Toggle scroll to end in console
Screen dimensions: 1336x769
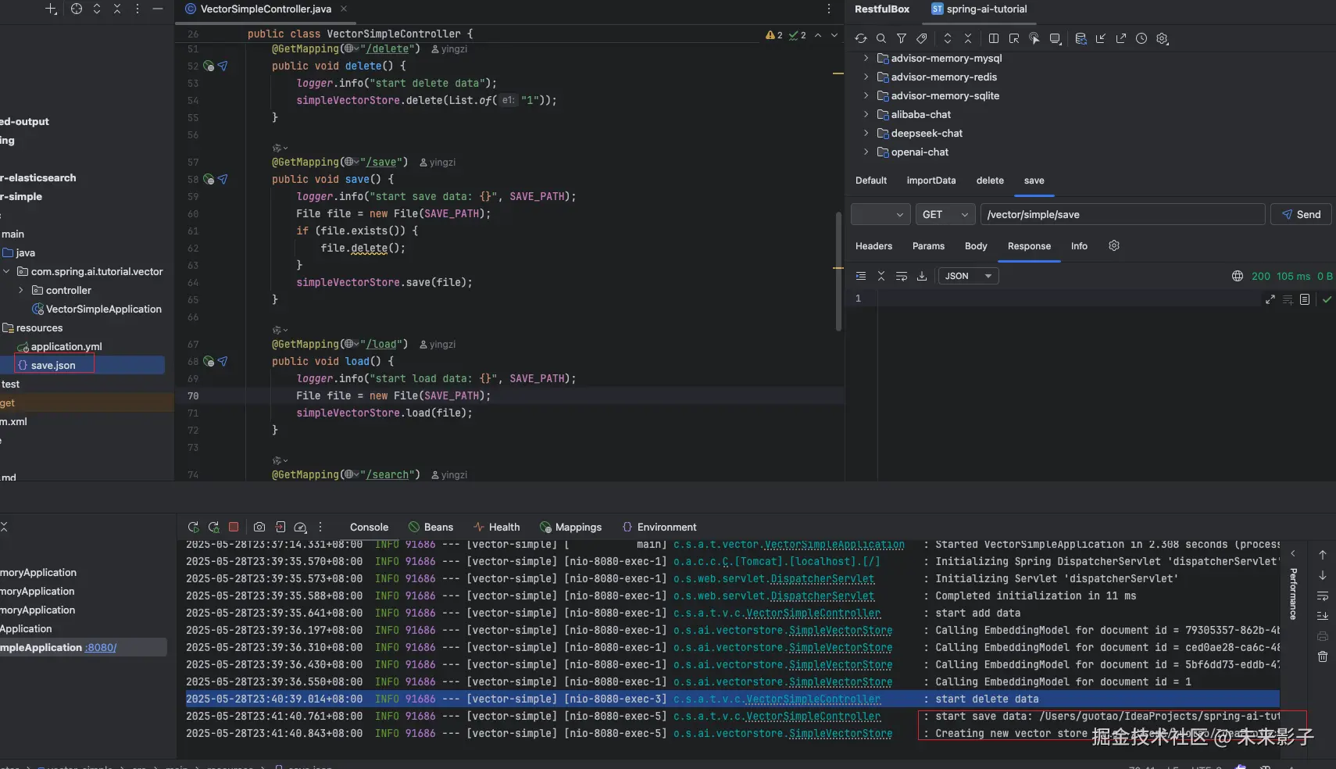[1323, 616]
